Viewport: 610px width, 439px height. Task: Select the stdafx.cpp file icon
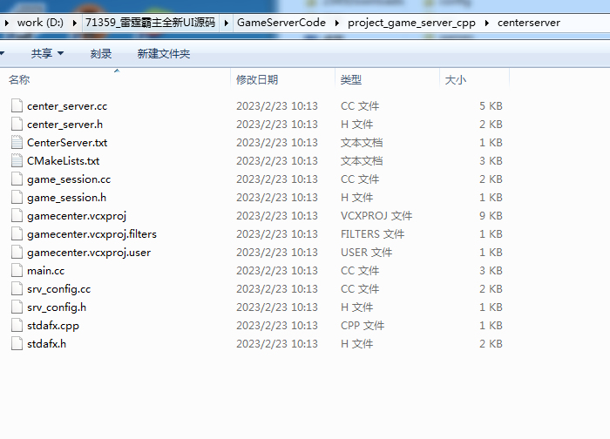pos(17,325)
